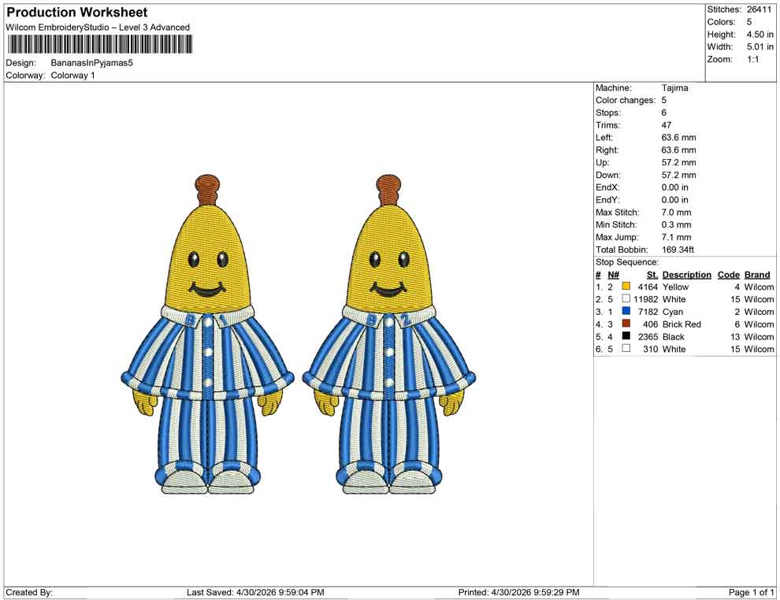Click the Stops value '6'
Viewport: 780px width, 600px height.
(x=663, y=113)
